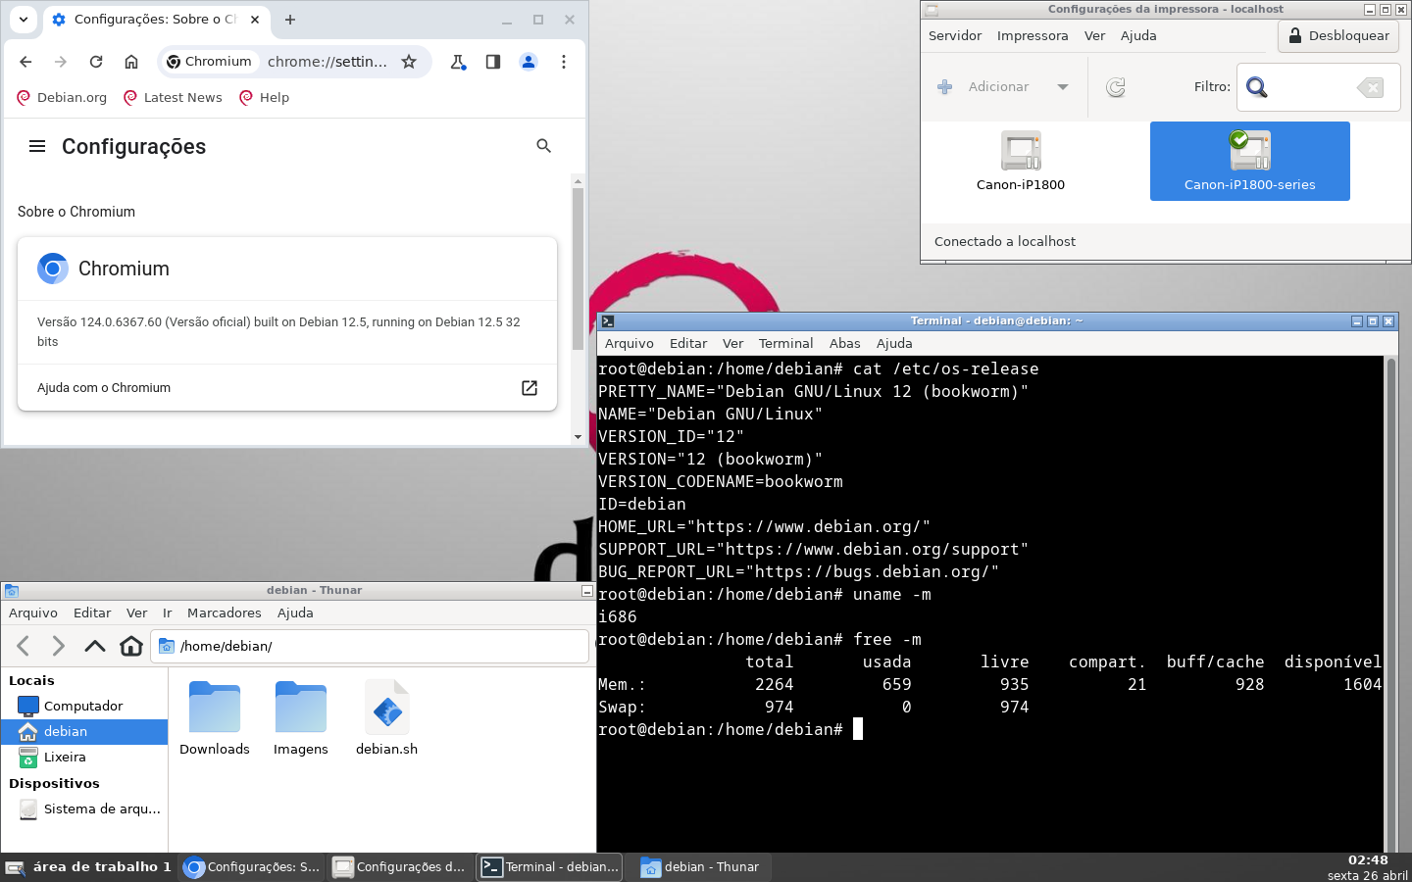1412x882 pixels.
Task: Select Lixeira in Thunar sidebar
Action: [x=65, y=757]
